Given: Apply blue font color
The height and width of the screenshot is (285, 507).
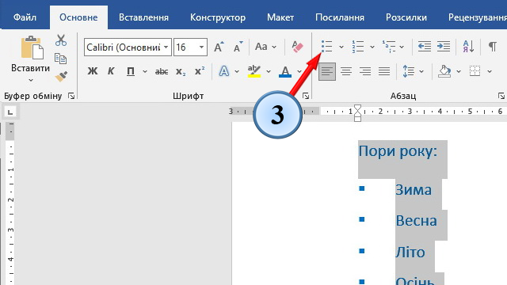Looking at the screenshot, I should click(x=285, y=71).
